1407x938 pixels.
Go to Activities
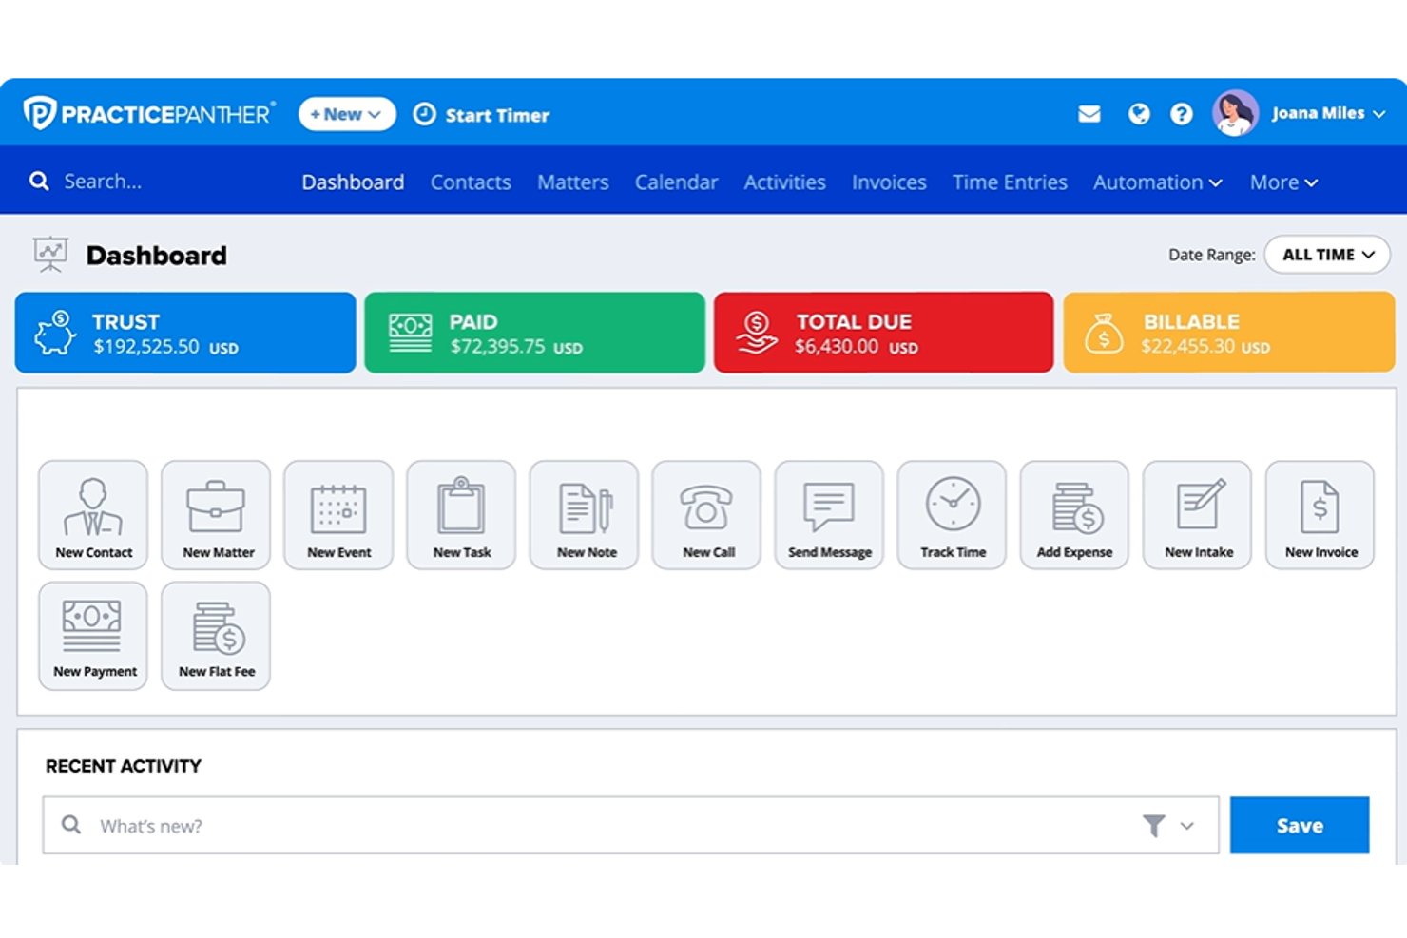[x=784, y=182]
